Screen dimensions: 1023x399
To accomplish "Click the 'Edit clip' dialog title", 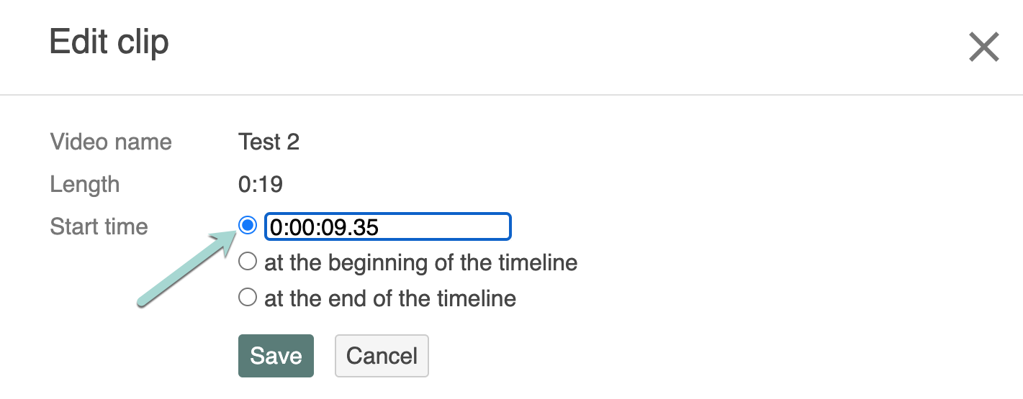I will click(x=109, y=42).
